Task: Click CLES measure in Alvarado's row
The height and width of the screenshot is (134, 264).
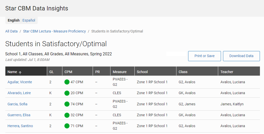Action: 117,93
